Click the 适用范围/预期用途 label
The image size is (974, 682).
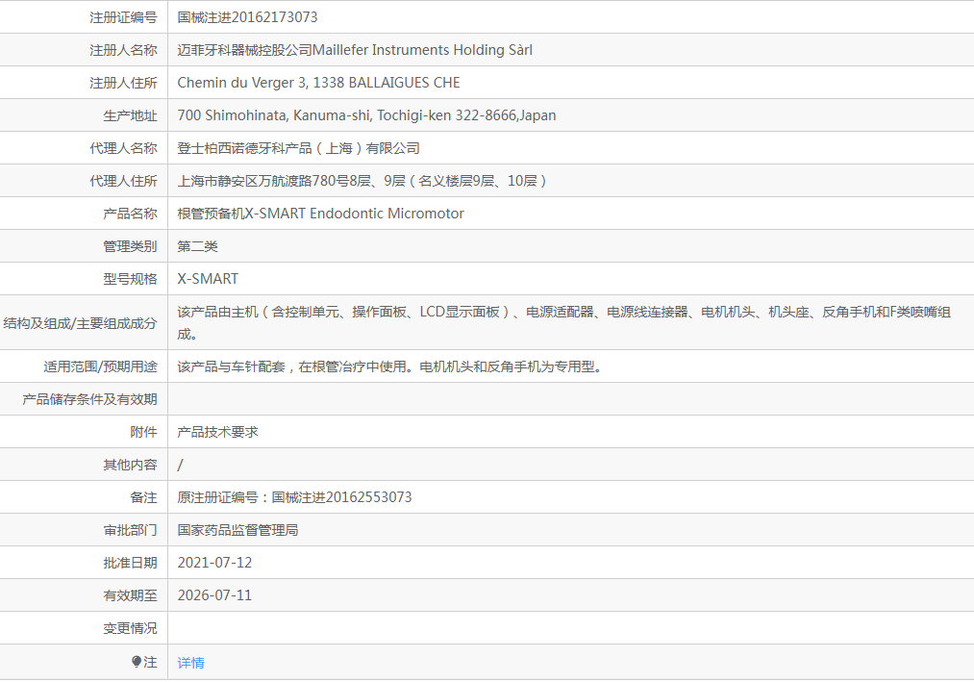pyautogui.click(x=100, y=366)
